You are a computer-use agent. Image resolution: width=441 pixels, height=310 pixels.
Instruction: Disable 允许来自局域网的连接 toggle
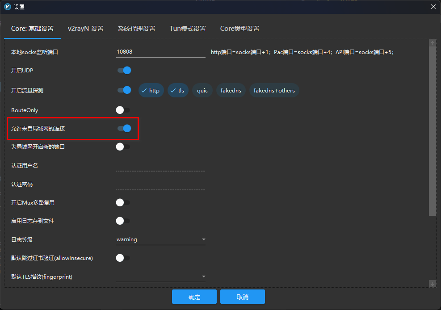(x=124, y=129)
